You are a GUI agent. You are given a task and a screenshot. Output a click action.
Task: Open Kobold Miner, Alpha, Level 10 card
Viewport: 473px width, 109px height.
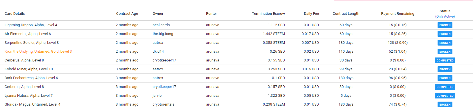29,69
